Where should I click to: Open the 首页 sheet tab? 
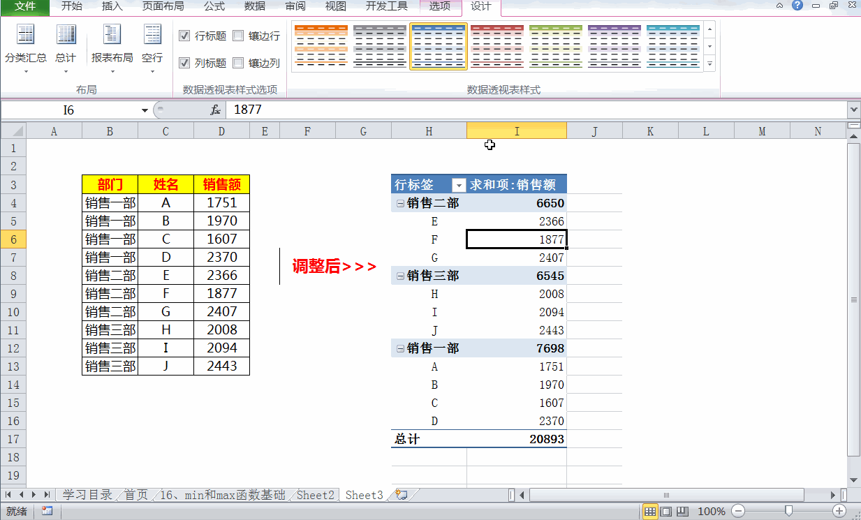137,495
